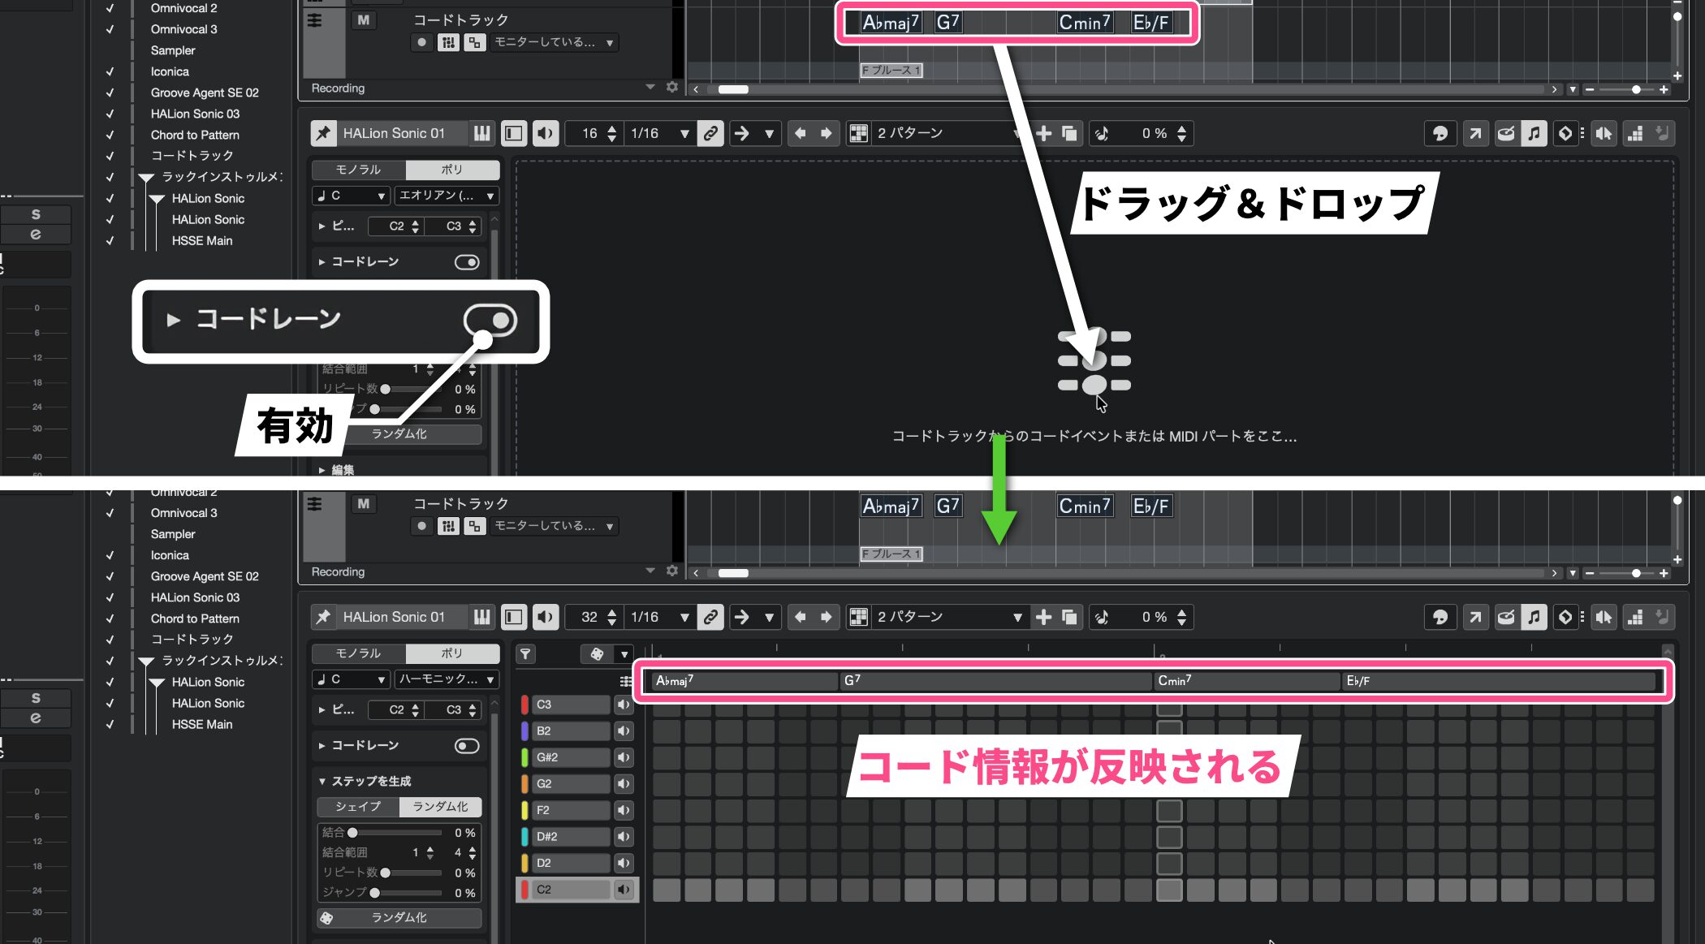This screenshot has width=1705, height=944.
Task: Click the dice icon on the bottom ランダム化 button
Action: 326,917
